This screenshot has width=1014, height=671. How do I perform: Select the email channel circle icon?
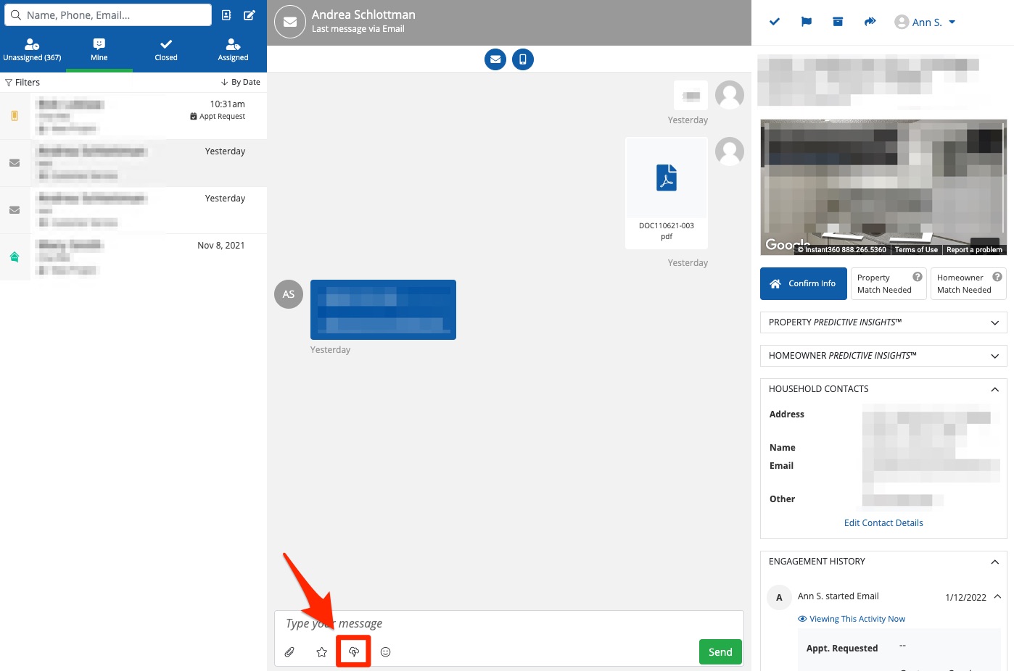point(495,59)
